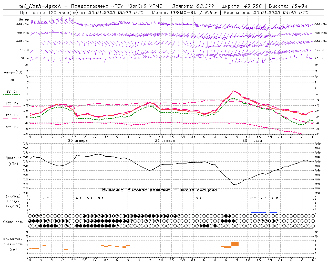Click the computed time Рассчитано: 20.01.2025 04:45 UTC
This screenshot has height=262, width=328.
click(x=266, y=13)
